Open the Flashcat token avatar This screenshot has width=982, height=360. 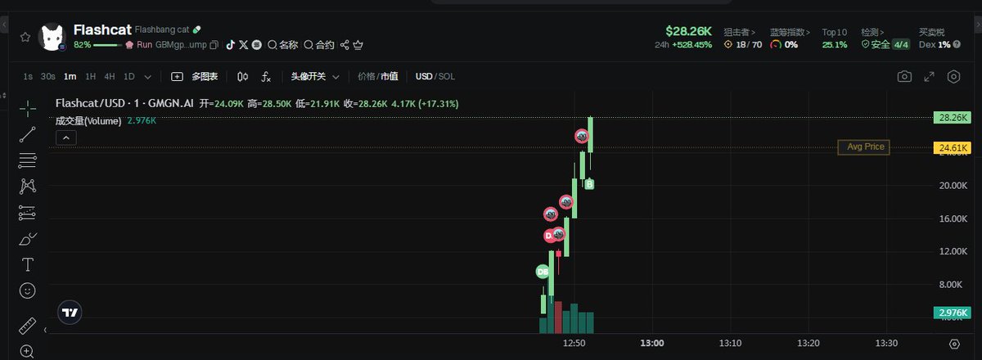click(x=53, y=37)
